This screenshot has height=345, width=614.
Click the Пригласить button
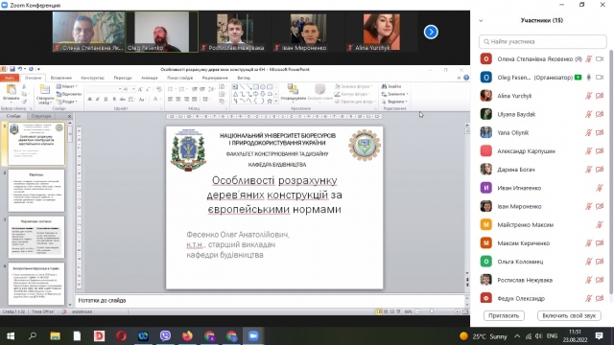coord(504,315)
